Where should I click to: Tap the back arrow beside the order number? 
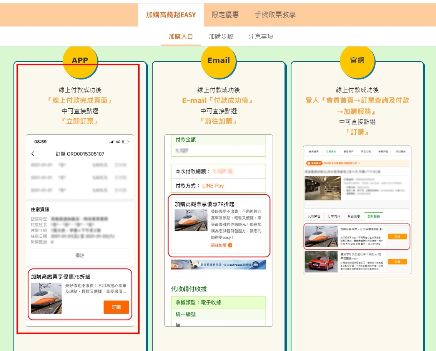(33, 154)
